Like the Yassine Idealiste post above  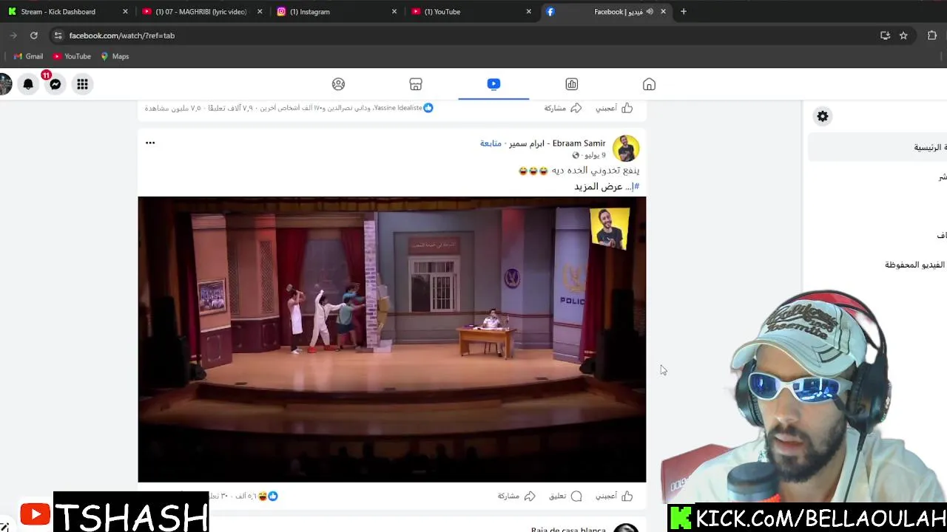pyautogui.click(x=614, y=108)
